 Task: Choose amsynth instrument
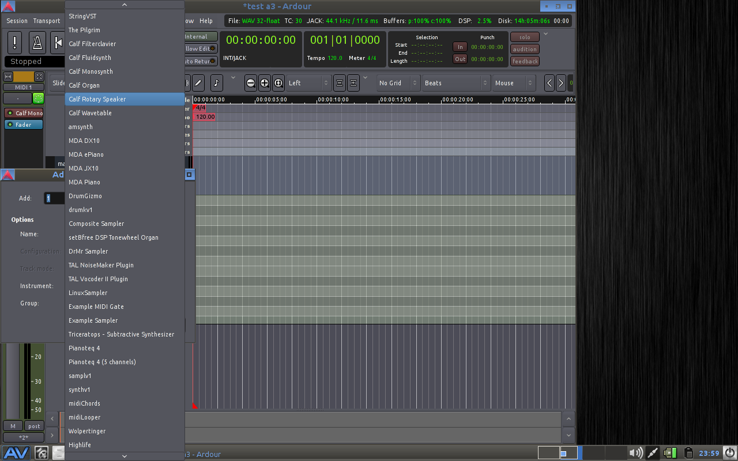[125, 127]
